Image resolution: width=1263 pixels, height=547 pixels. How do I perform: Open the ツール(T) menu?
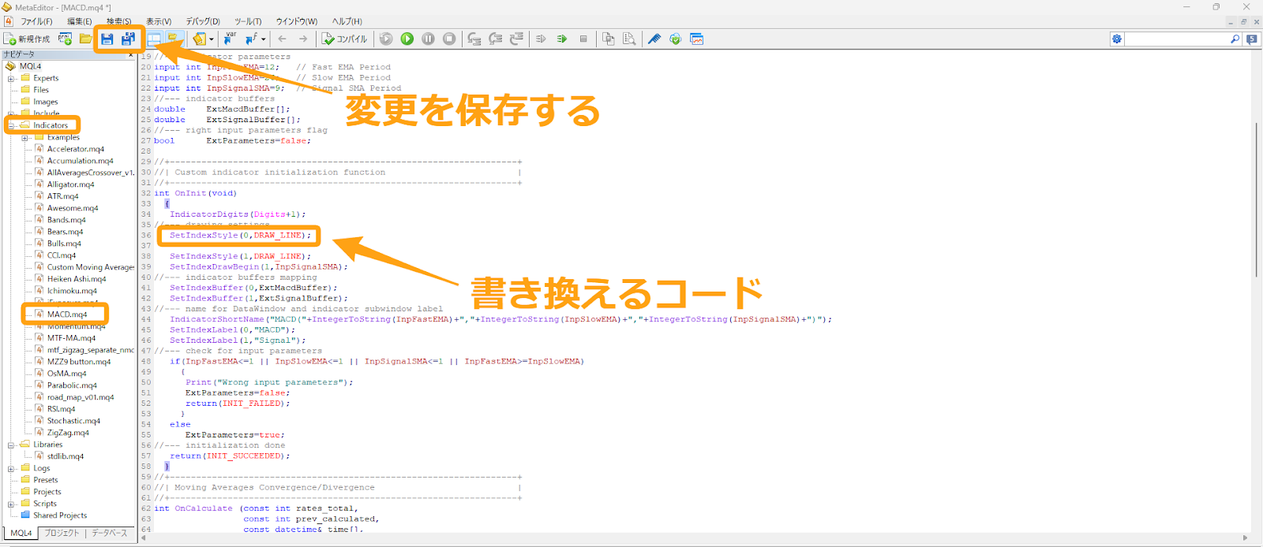[248, 21]
